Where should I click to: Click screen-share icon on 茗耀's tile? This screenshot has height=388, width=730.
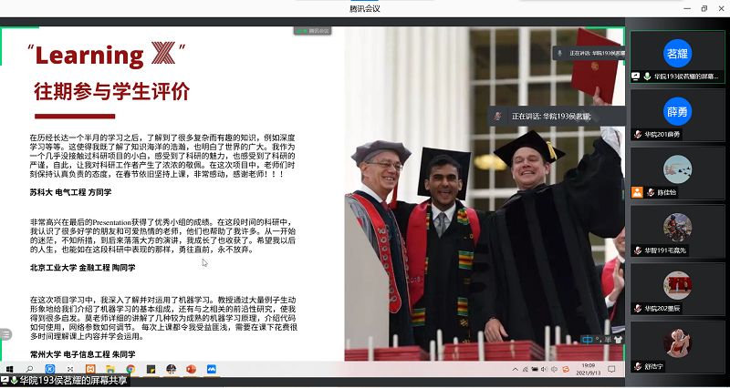635,77
